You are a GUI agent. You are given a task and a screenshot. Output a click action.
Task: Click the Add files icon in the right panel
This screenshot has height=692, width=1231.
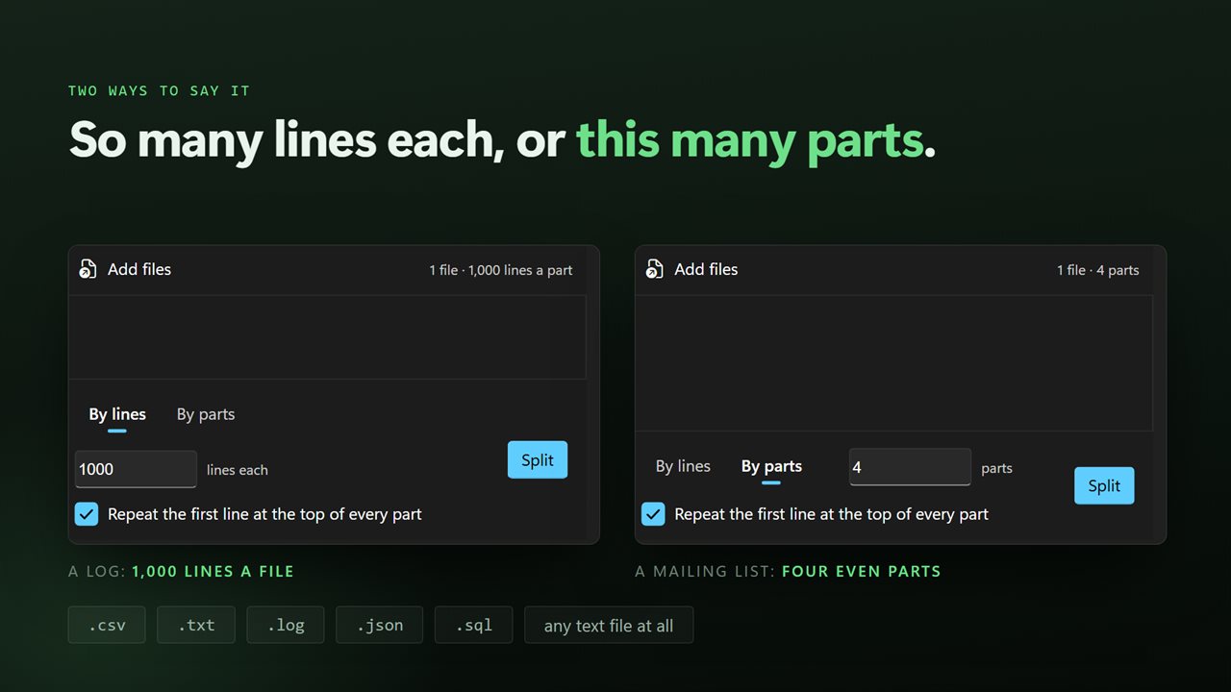tap(654, 269)
